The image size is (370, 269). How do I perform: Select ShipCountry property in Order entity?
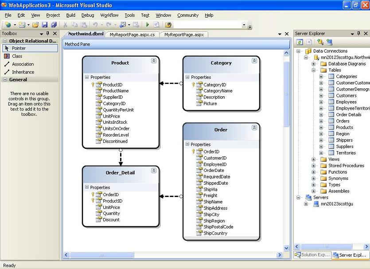[x=215, y=233]
